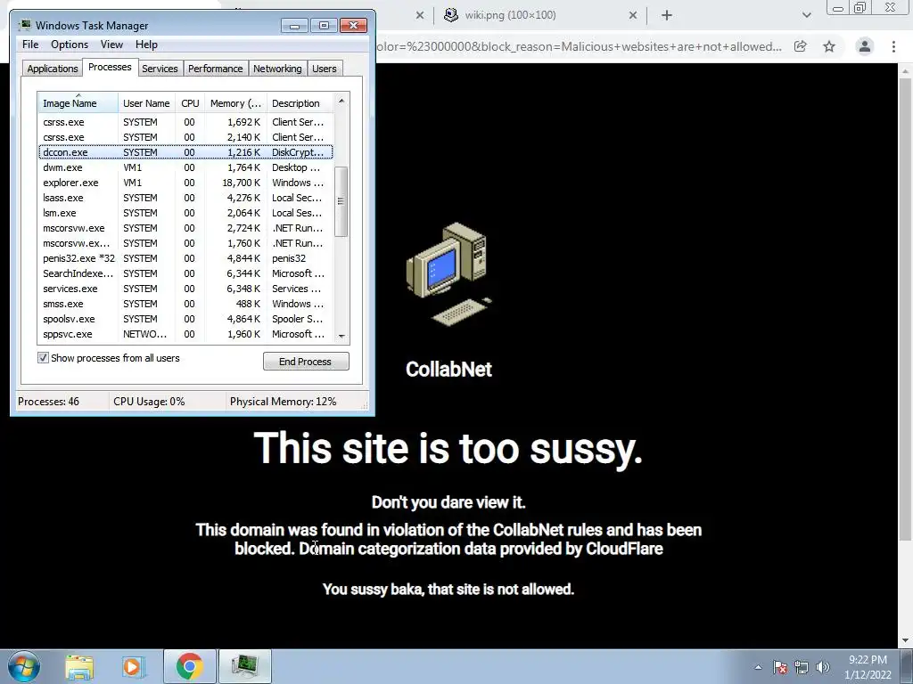This screenshot has height=684, width=913.
Task: Sort processes by Image Name column
Action: pyautogui.click(x=78, y=103)
